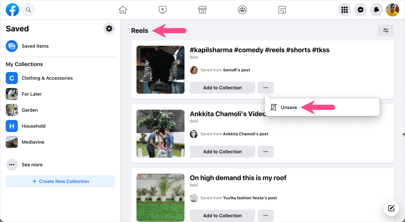Click Create New Collection
Viewport: 405px width, 222px height.
point(60,181)
